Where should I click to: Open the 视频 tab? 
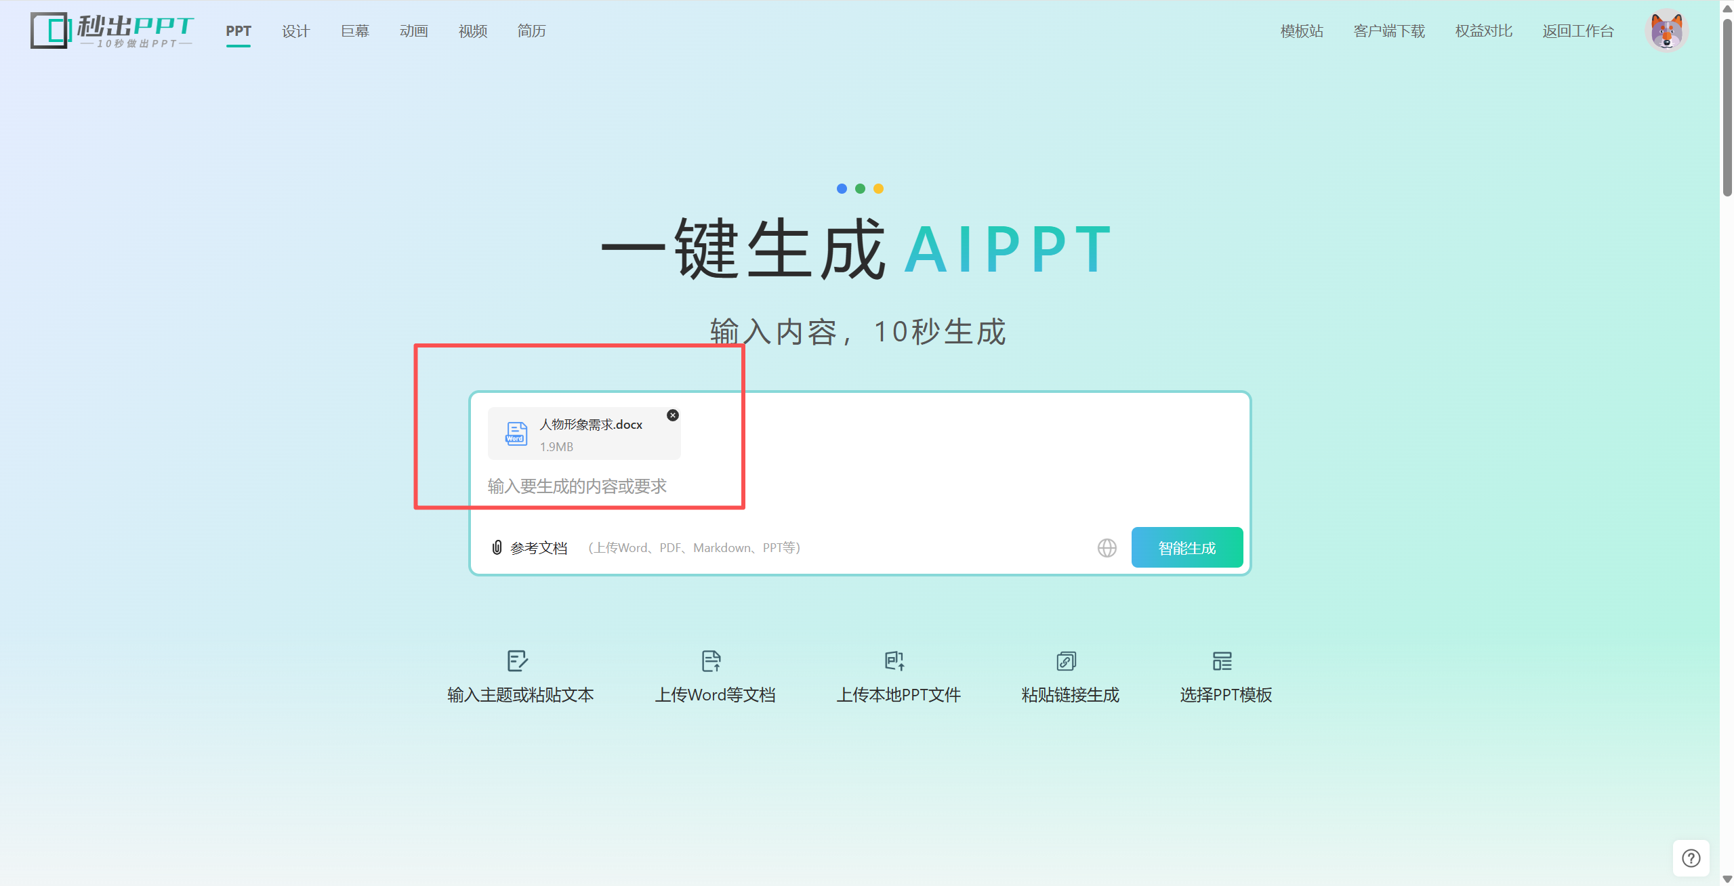tap(472, 31)
